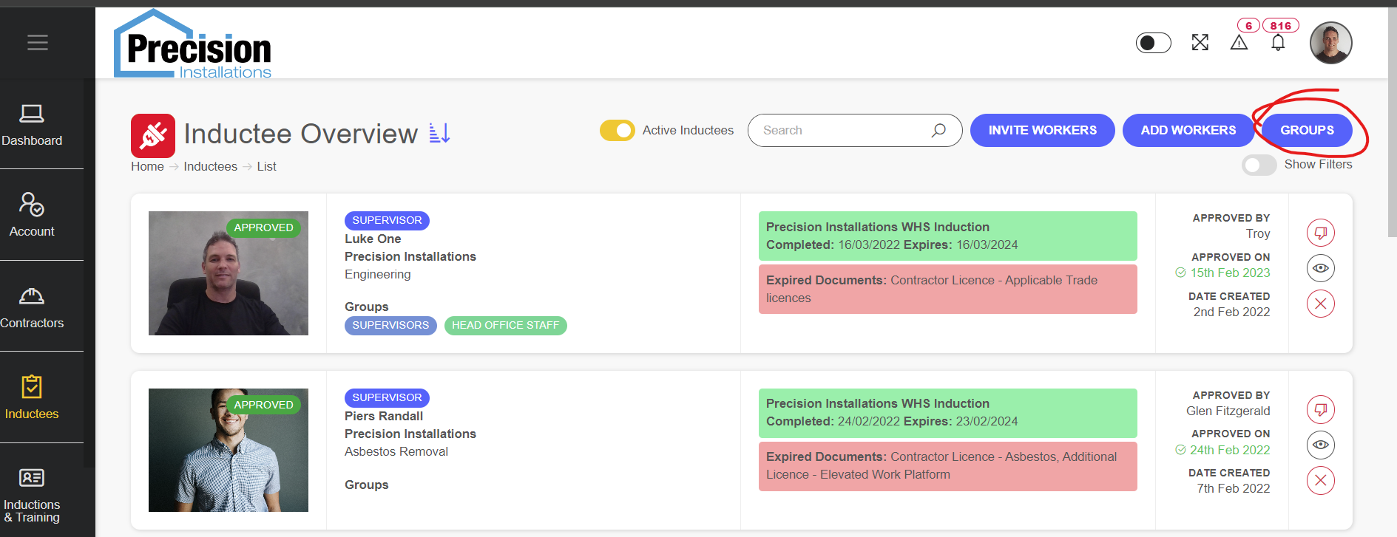
Task: Open Luke One's profile photo
Action: coord(229,273)
